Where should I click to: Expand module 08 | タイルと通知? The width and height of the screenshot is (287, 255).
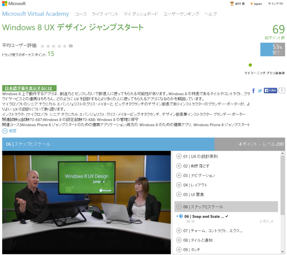[x=179, y=240]
